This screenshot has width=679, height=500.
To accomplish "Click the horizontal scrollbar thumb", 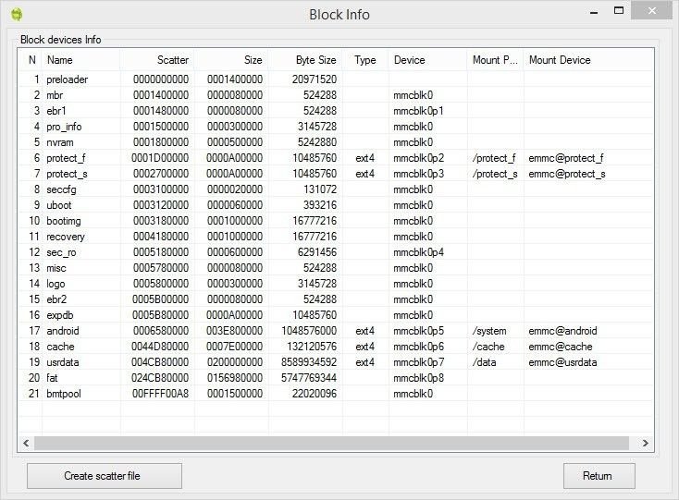I will (x=331, y=443).
